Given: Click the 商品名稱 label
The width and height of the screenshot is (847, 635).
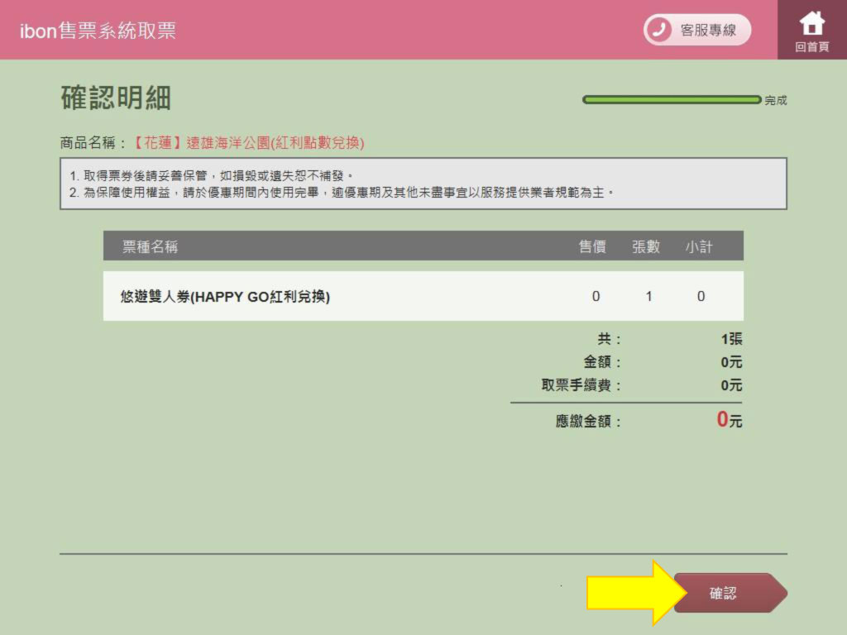Looking at the screenshot, I should (93, 142).
